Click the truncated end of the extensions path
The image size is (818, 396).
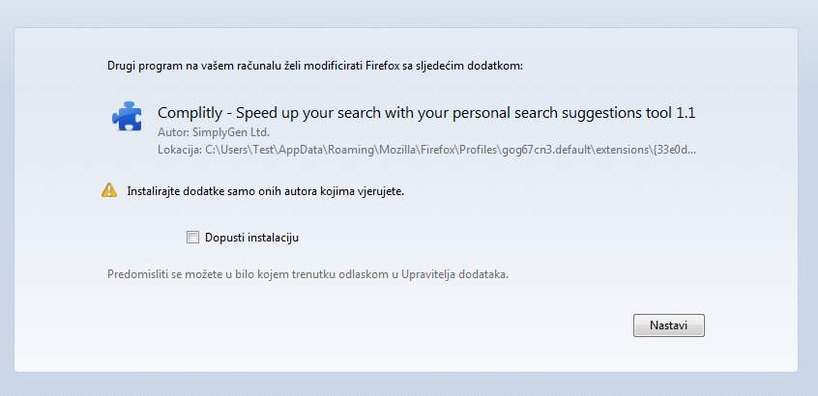tap(675, 150)
